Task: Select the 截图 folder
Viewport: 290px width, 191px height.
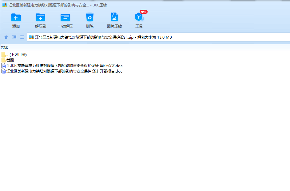Action: [8, 60]
